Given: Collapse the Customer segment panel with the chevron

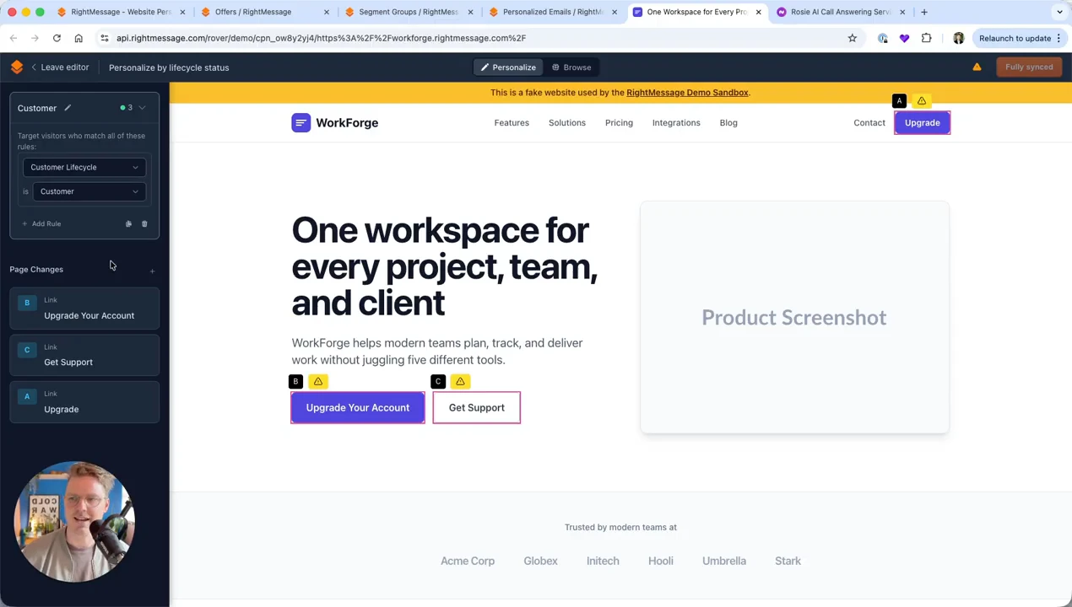Looking at the screenshot, I should (x=142, y=108).
